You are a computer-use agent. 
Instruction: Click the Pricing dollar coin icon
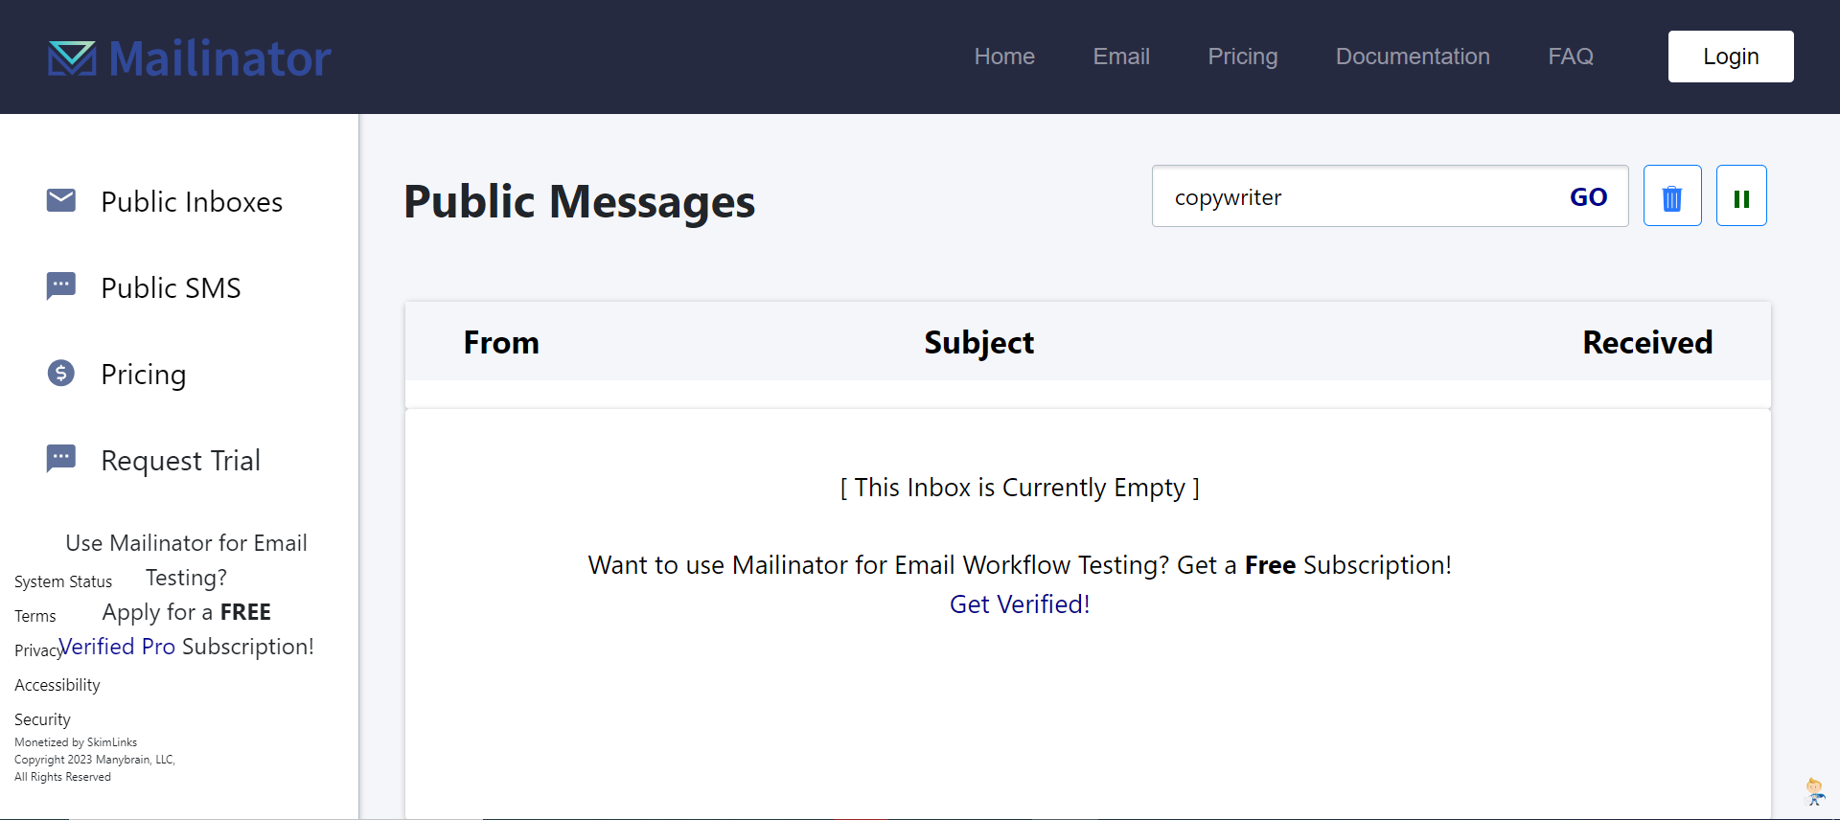coord(61,373)
